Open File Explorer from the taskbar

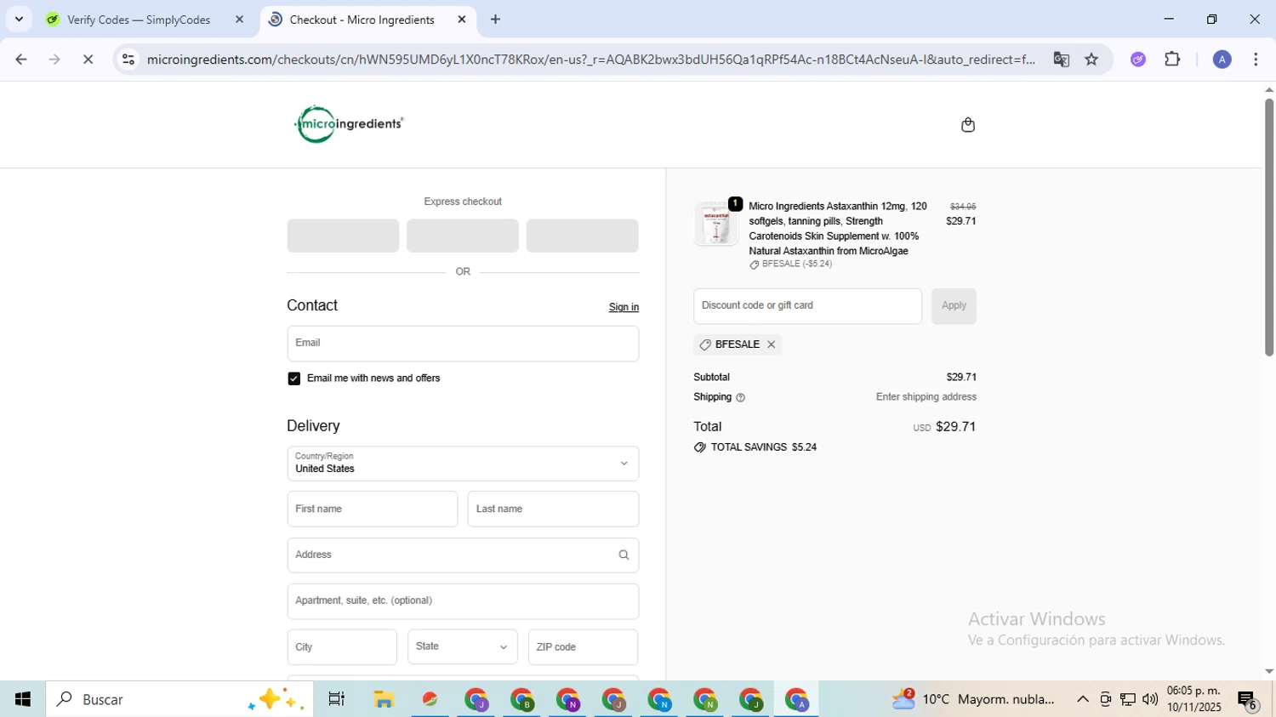(384, 699)
